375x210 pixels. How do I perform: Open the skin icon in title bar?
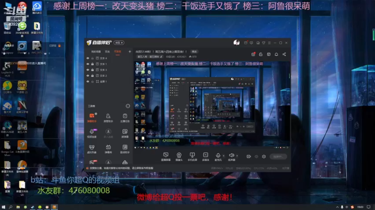tap(263, 43)
